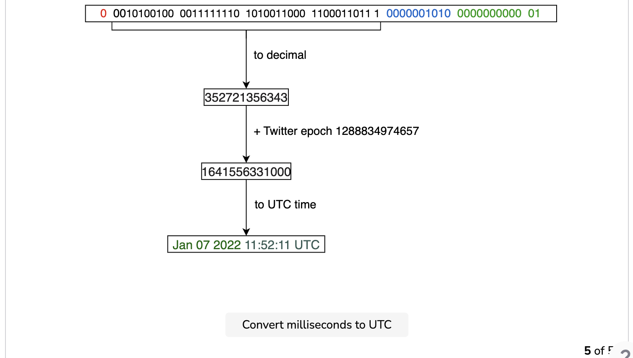Click the Convert milliseconds to UTC button
Image resolution: width=633 pixels, height=358 pixels.
[317, 325]
